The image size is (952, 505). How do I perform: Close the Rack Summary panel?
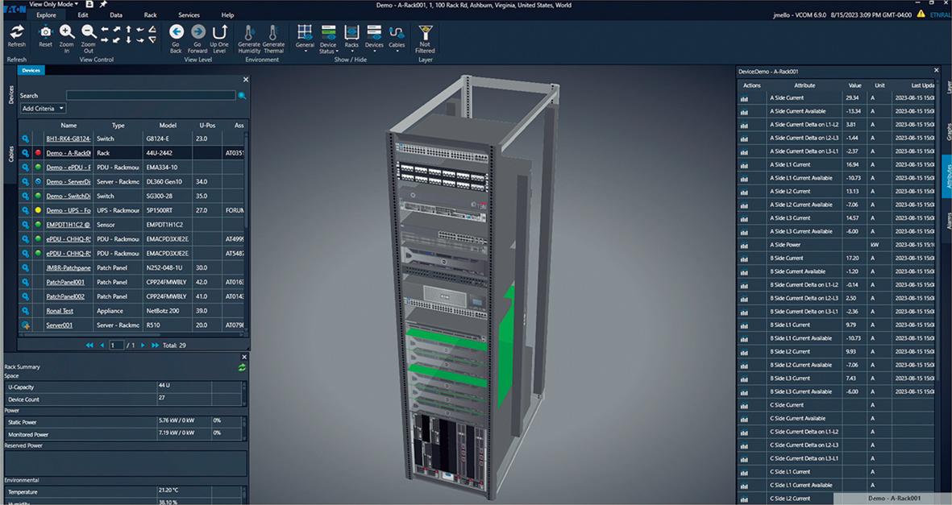[x=245, y=358]
